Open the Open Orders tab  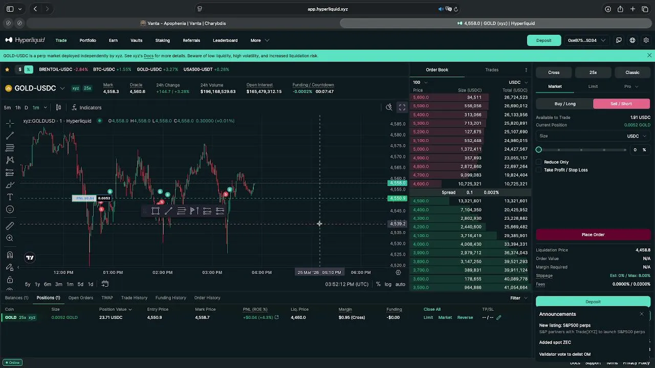coord(81,298)
